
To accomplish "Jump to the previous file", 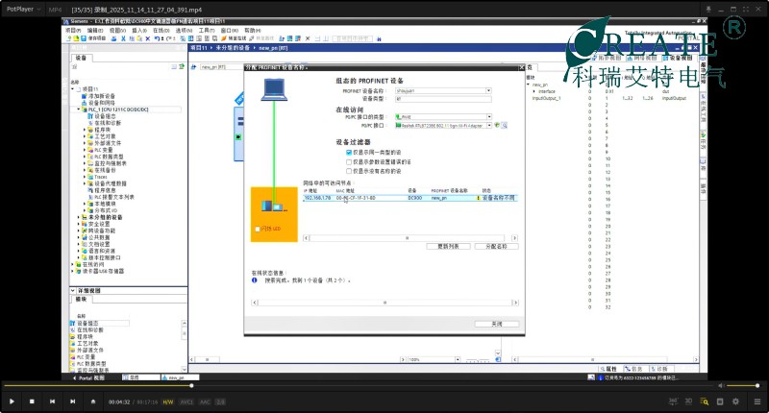I will point(53,401).
